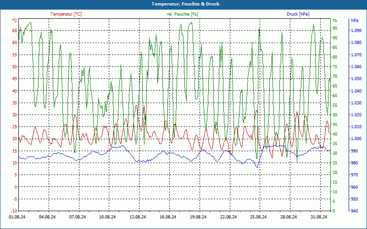Image resolution: width=367 pixels, height=229 pixels.
Task: Click the "980" pressure axis value
Action: pos(354,163)
